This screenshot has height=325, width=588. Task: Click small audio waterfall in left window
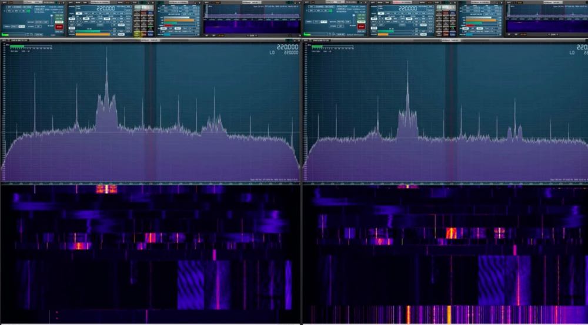[252, 27]
